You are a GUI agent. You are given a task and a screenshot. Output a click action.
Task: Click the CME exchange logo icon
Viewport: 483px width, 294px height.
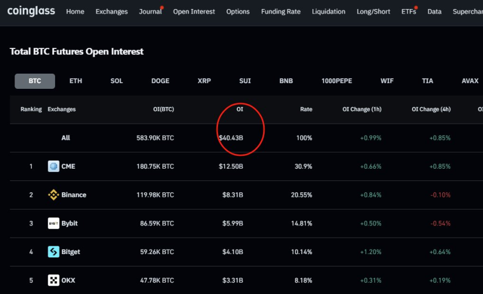53,166
